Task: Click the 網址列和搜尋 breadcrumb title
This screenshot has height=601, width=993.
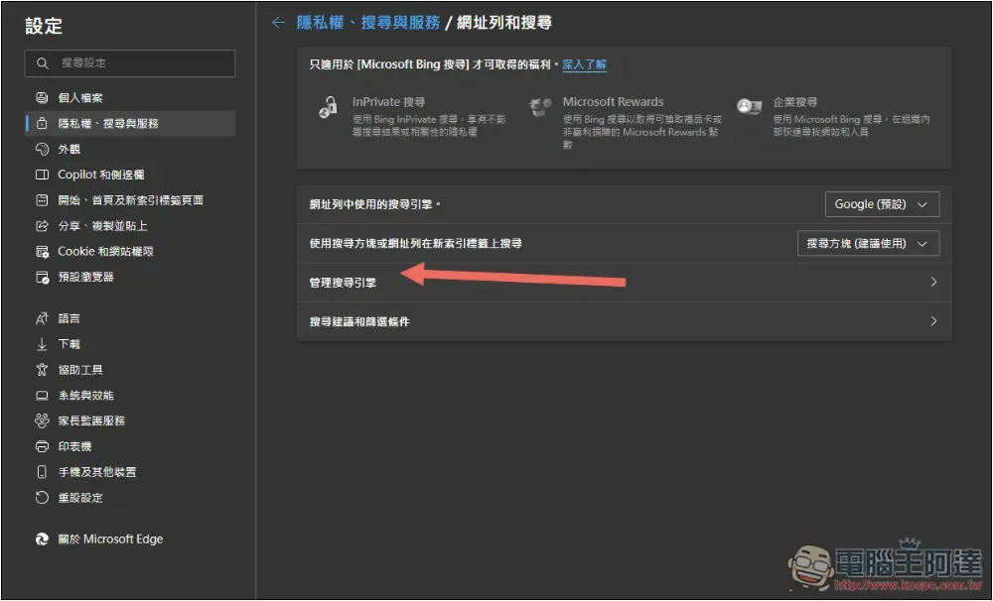Action: 504,23
